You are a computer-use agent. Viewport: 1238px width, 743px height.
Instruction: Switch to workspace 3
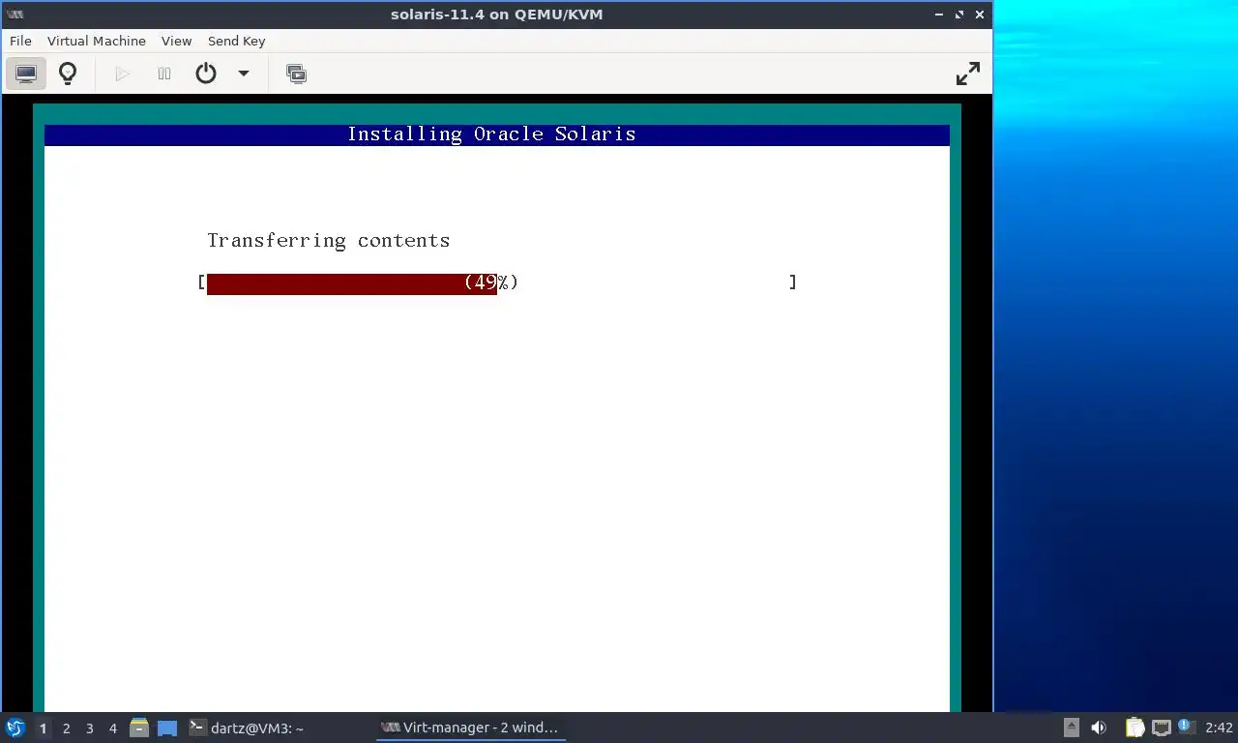(x=90, y=728)
